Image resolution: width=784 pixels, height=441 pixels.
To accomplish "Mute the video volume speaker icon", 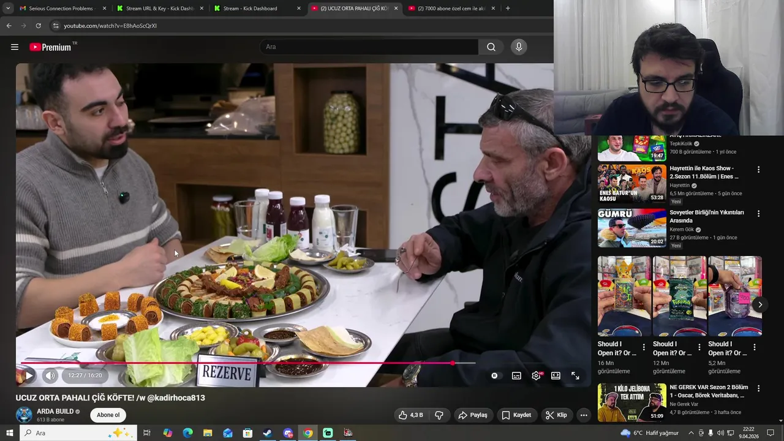I will pos(50,375).
